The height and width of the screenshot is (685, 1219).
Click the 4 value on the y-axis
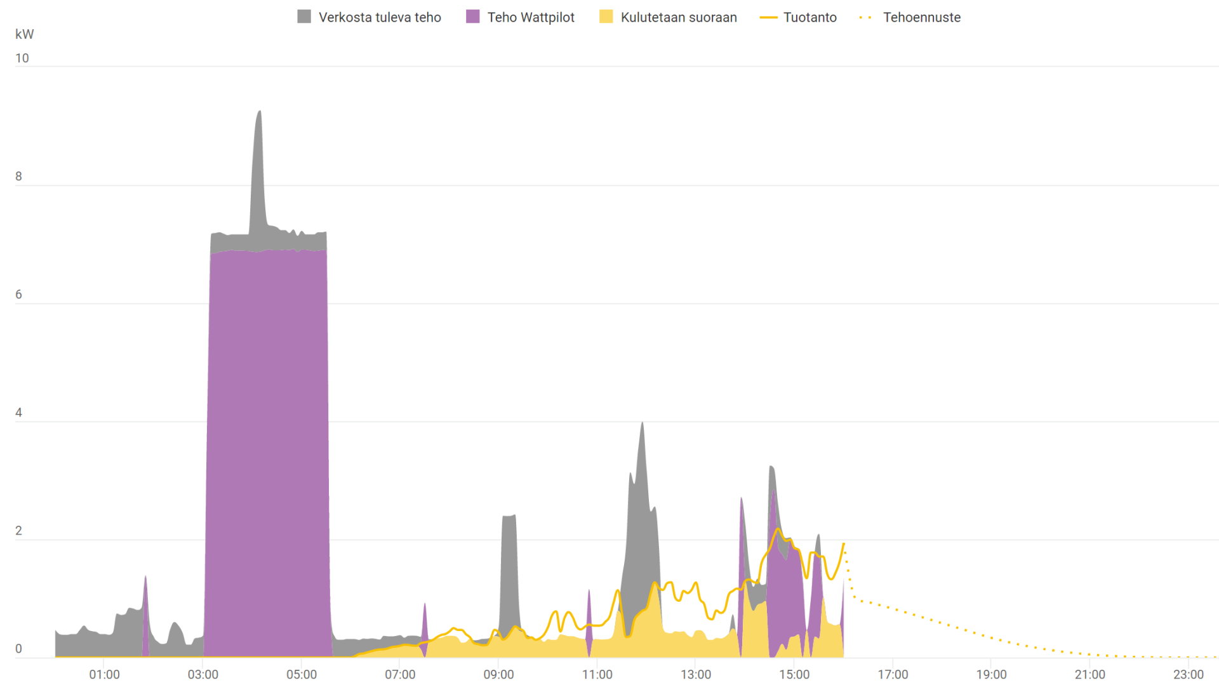(18, 413)
